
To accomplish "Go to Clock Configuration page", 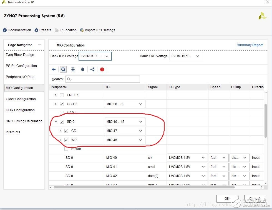I will 21,99.
